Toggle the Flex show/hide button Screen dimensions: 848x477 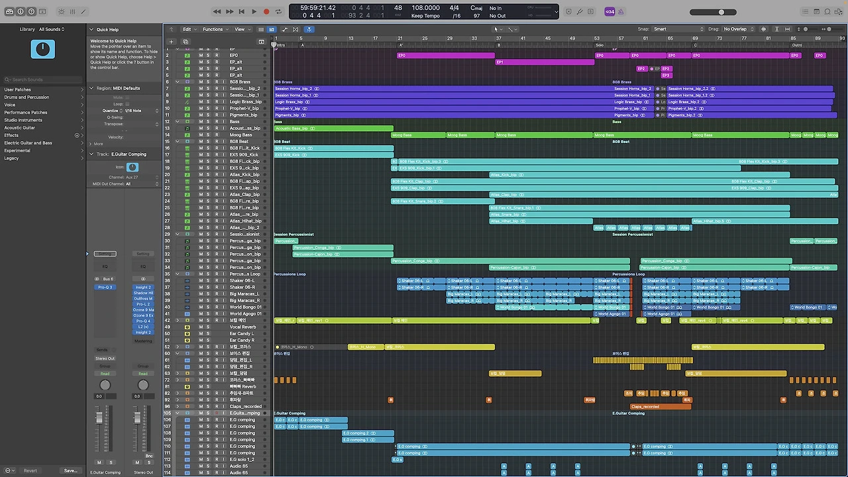(295, 29)
